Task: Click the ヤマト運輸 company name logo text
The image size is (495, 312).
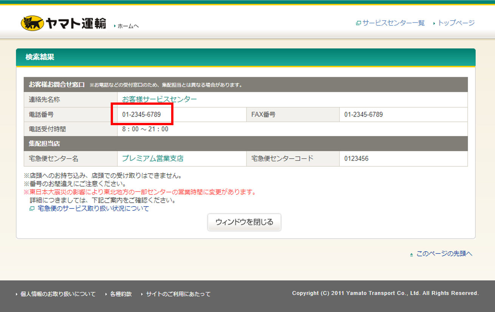Action: pyautogui.click(x=76, y=23)
